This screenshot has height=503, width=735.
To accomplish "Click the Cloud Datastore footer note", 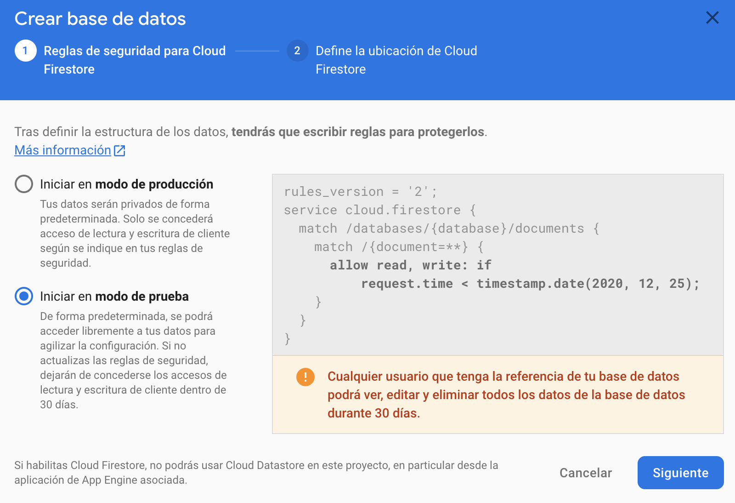I will tap(256, 473).
